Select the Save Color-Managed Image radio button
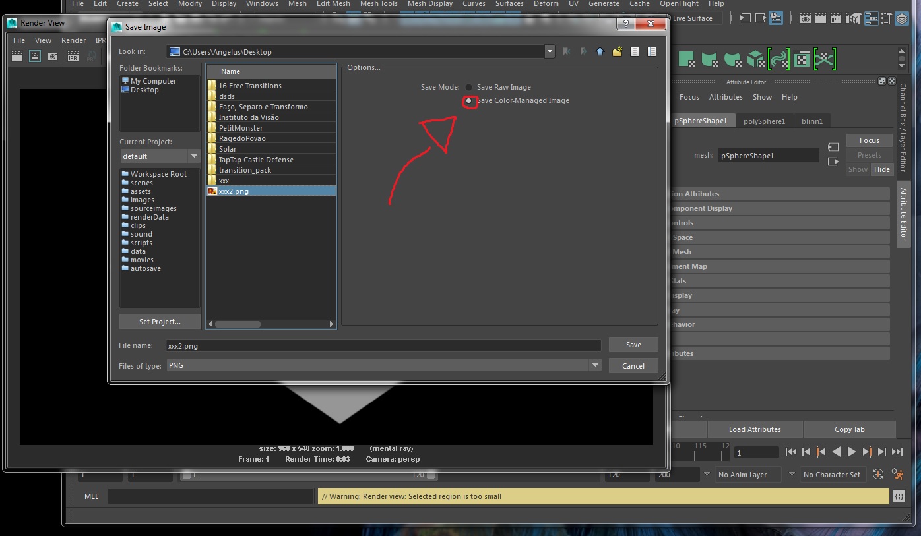The width and height of the screenshot is (921, 536). click(469, 101)
